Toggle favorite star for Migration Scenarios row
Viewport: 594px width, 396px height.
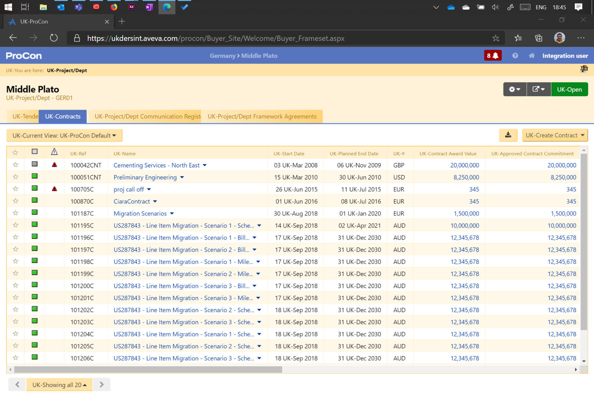click(15, 213)
